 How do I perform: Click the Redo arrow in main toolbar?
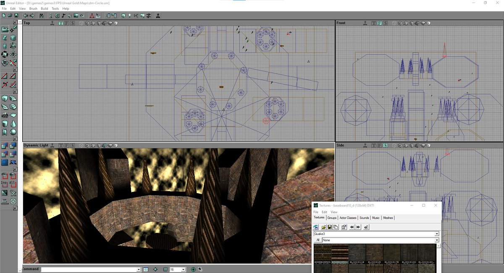click(32, 16)
